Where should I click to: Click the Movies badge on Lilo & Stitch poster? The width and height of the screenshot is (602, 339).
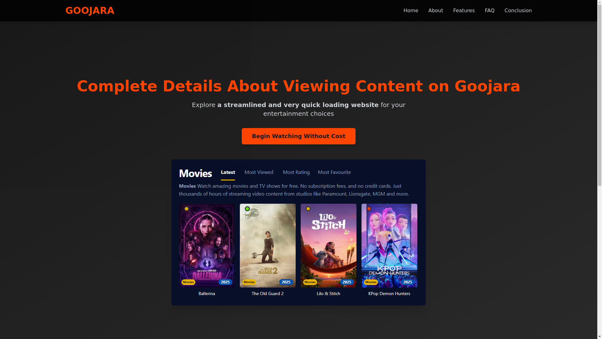coord(310,282)
